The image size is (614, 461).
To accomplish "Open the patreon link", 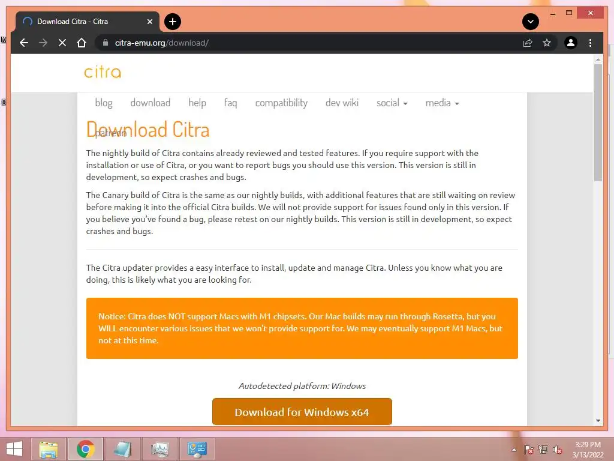I will [x=111, y=133].
